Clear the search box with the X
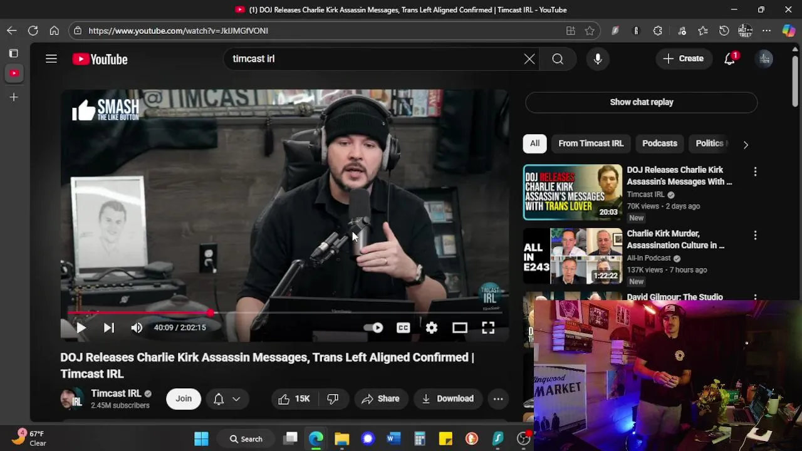 coord(529,59)
